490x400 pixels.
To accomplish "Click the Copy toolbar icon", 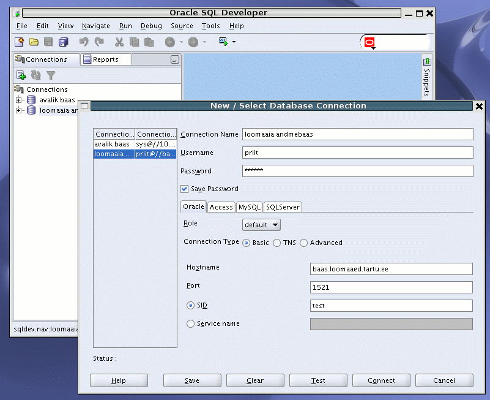I will (x=135, y=42).
